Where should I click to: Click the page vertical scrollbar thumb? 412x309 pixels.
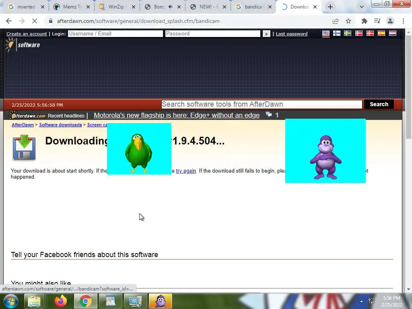pos(408,87)
